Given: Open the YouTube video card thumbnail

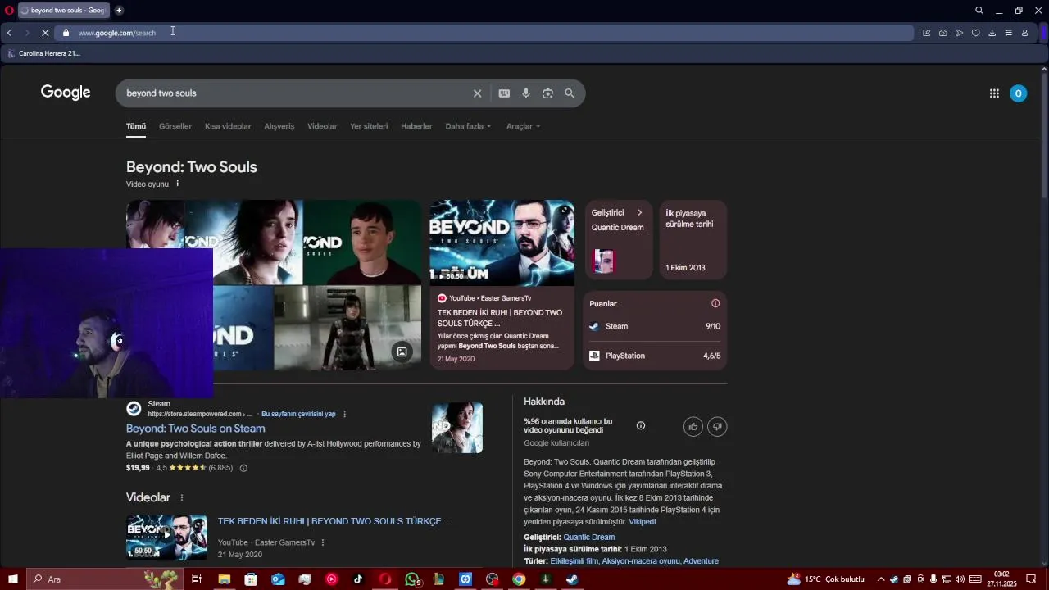Looking at the screenshot, I should tap(502, 243).
